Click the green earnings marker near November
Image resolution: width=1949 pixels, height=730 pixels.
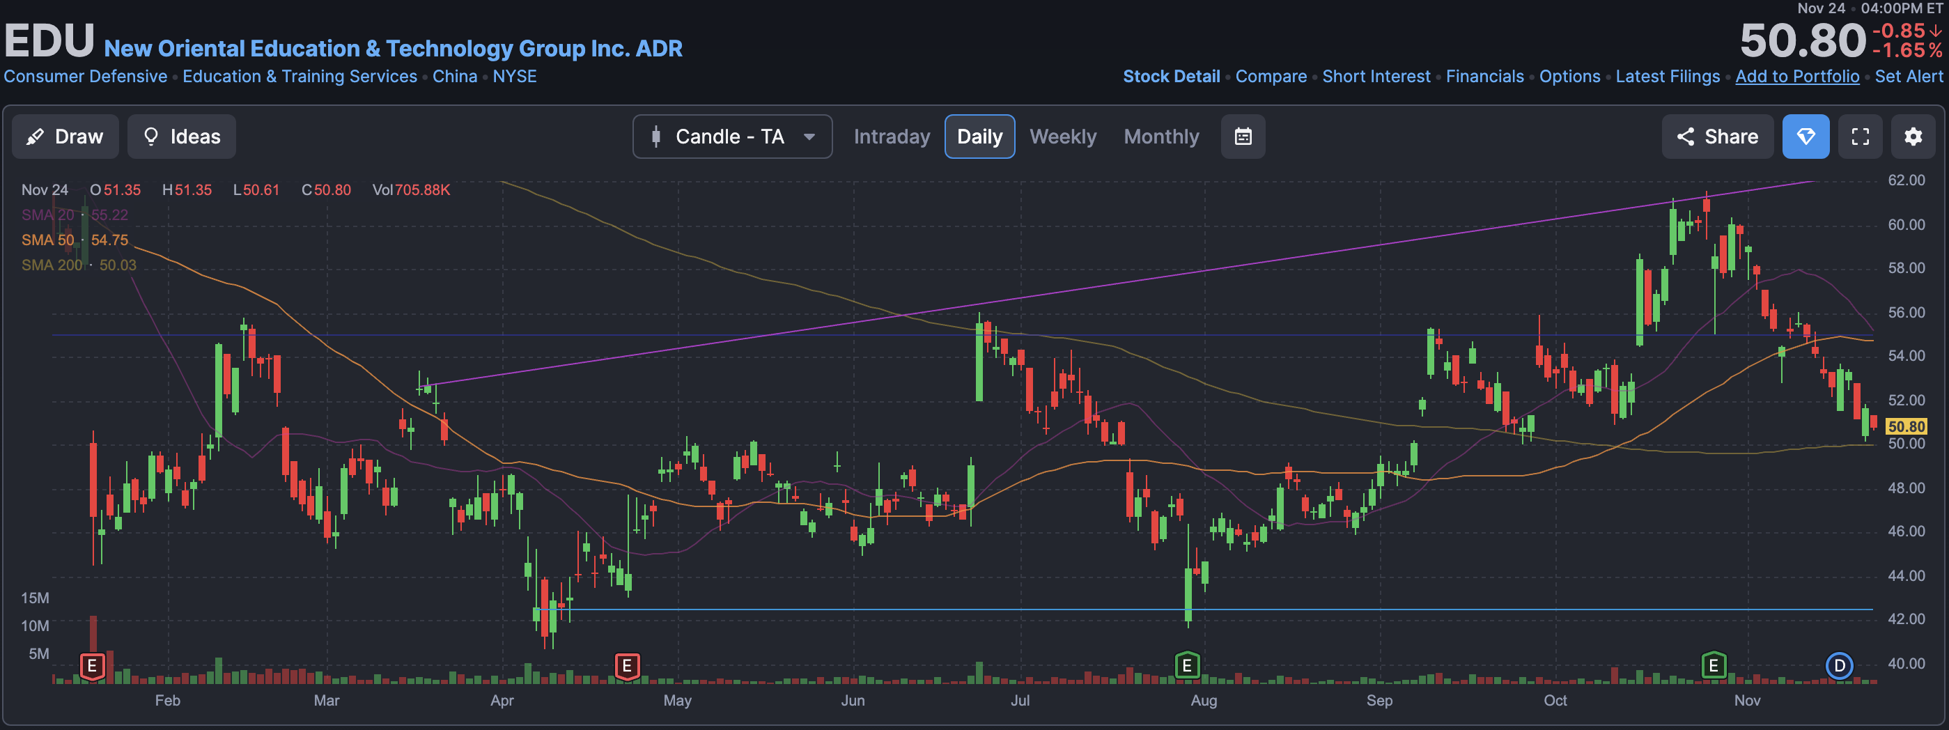(1713, 665)
